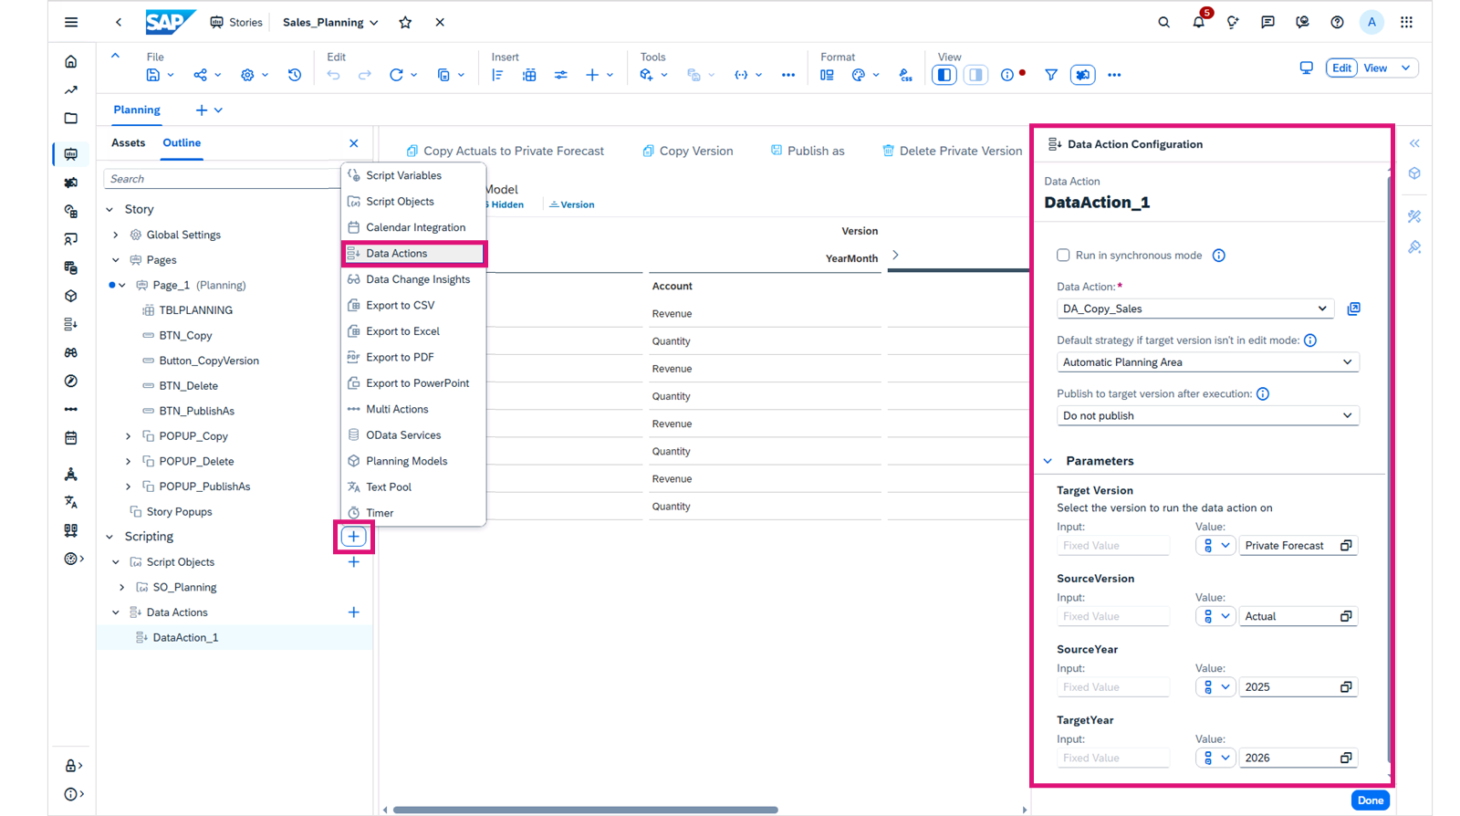Choose Timer menu entry
Image resolution: width=1460 pixels, height=816 pixels.
pyautogui.click(x=414, y=513)
